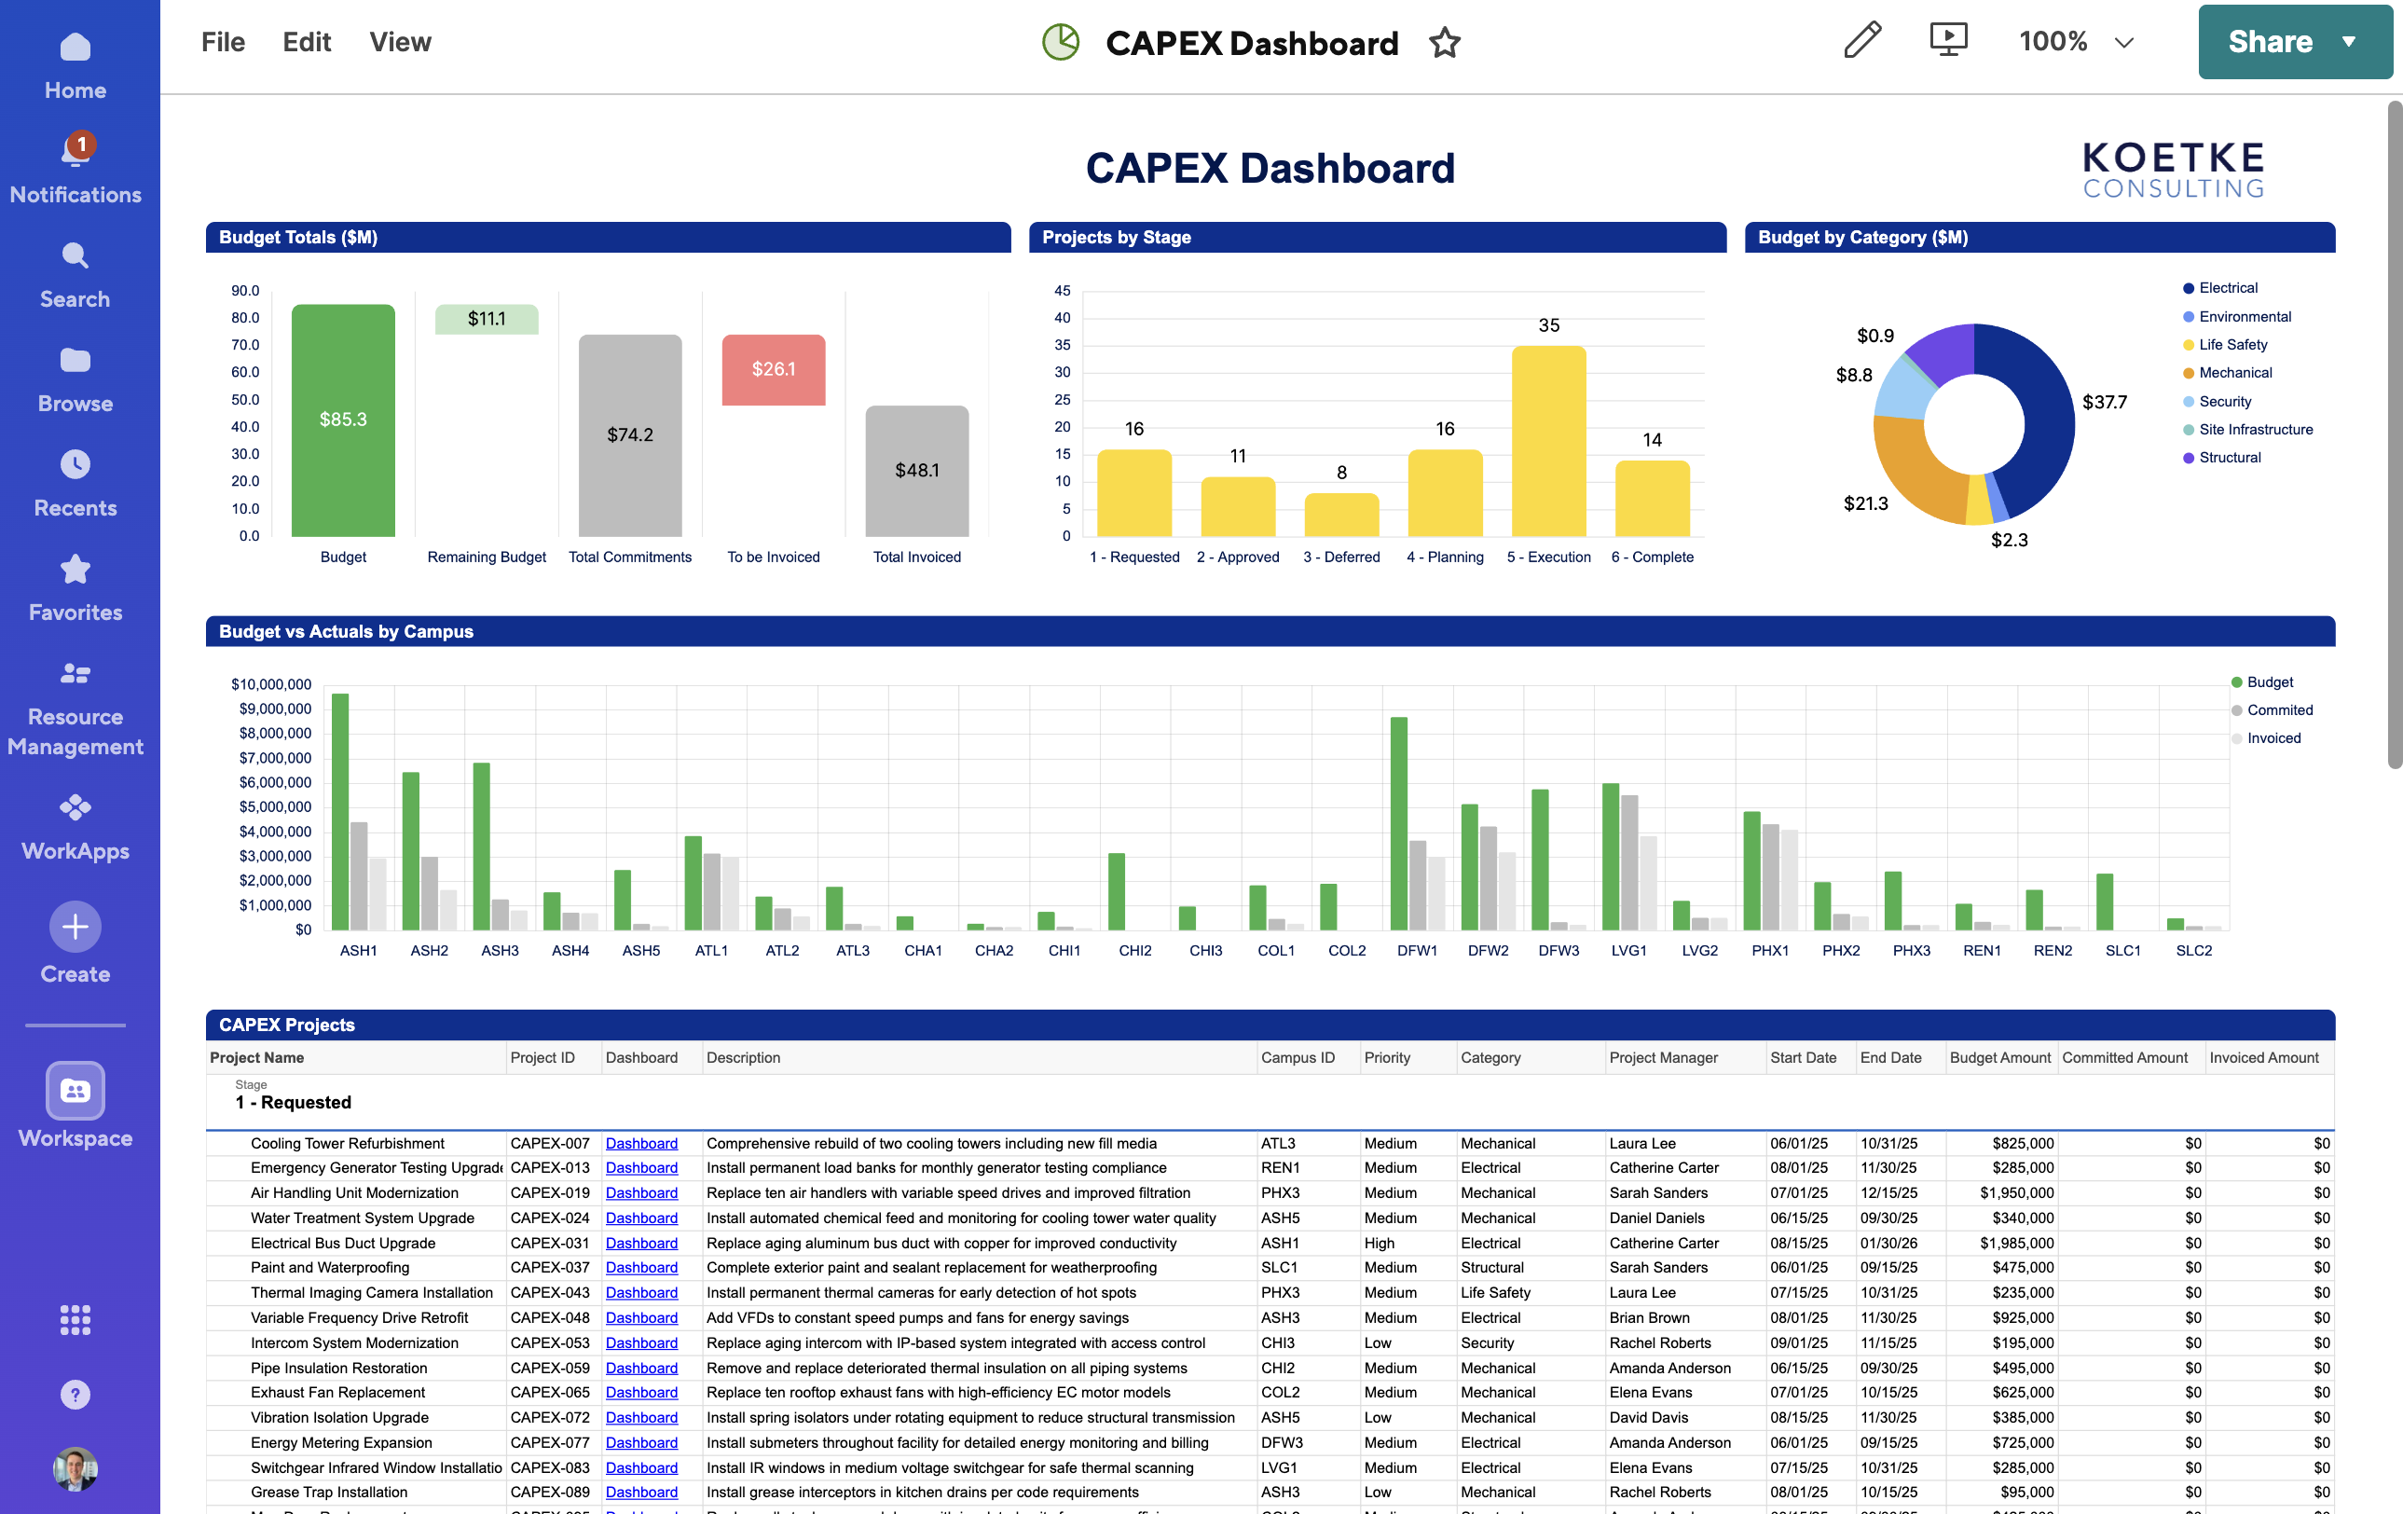The image size is (2403, 1514).
Task: Click the vertical scrollbar on right
Action: 2393,434
